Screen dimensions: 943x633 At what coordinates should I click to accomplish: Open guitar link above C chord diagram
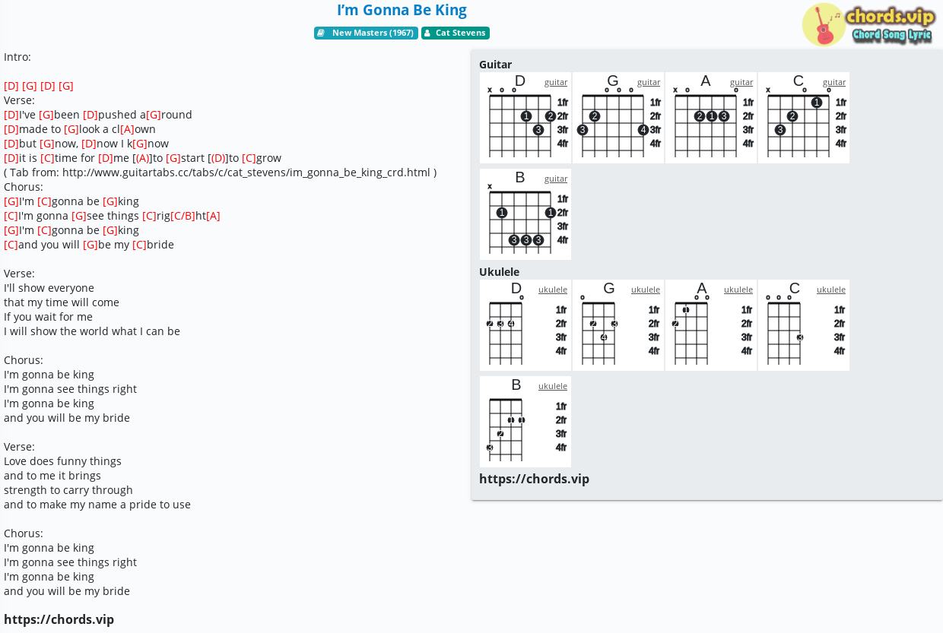(x=834, y=82)
